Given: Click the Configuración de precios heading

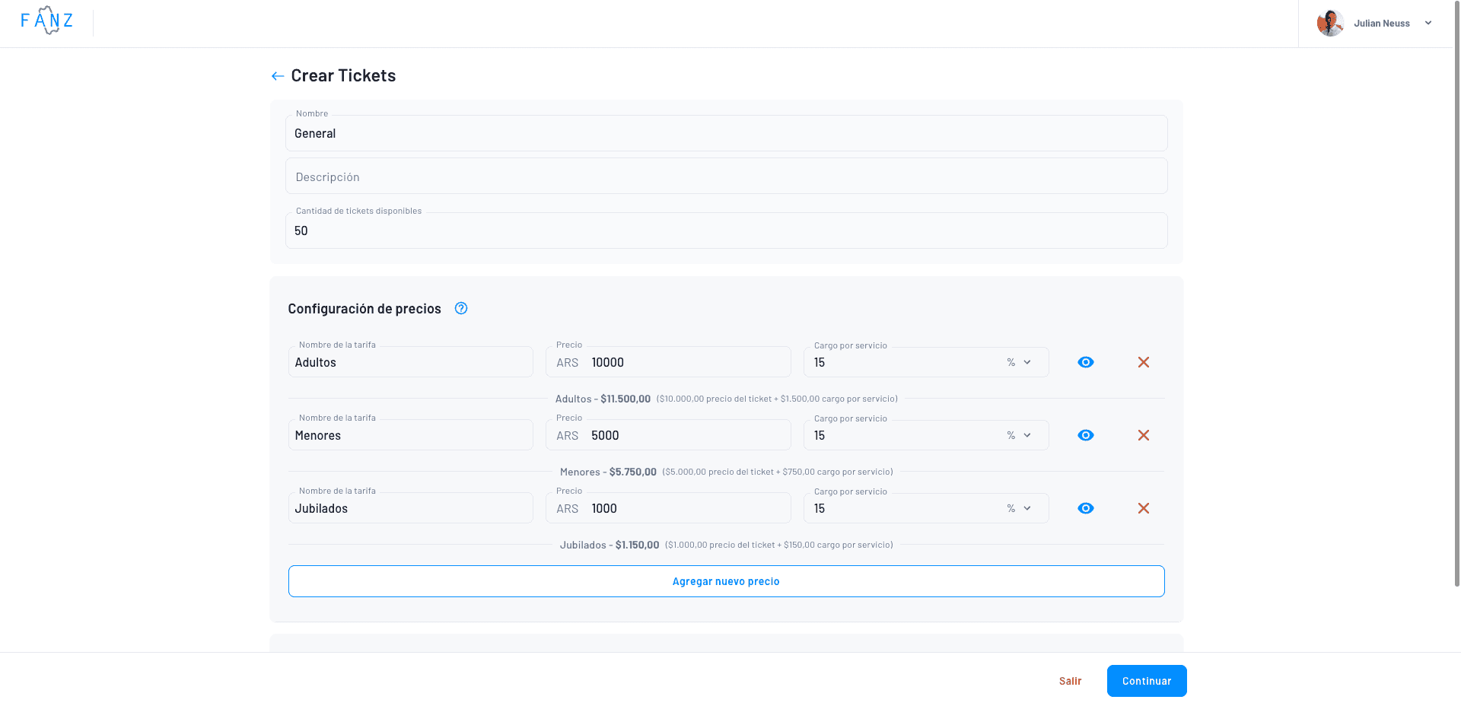Looking at the screenshot, I should tap(364, 308).
